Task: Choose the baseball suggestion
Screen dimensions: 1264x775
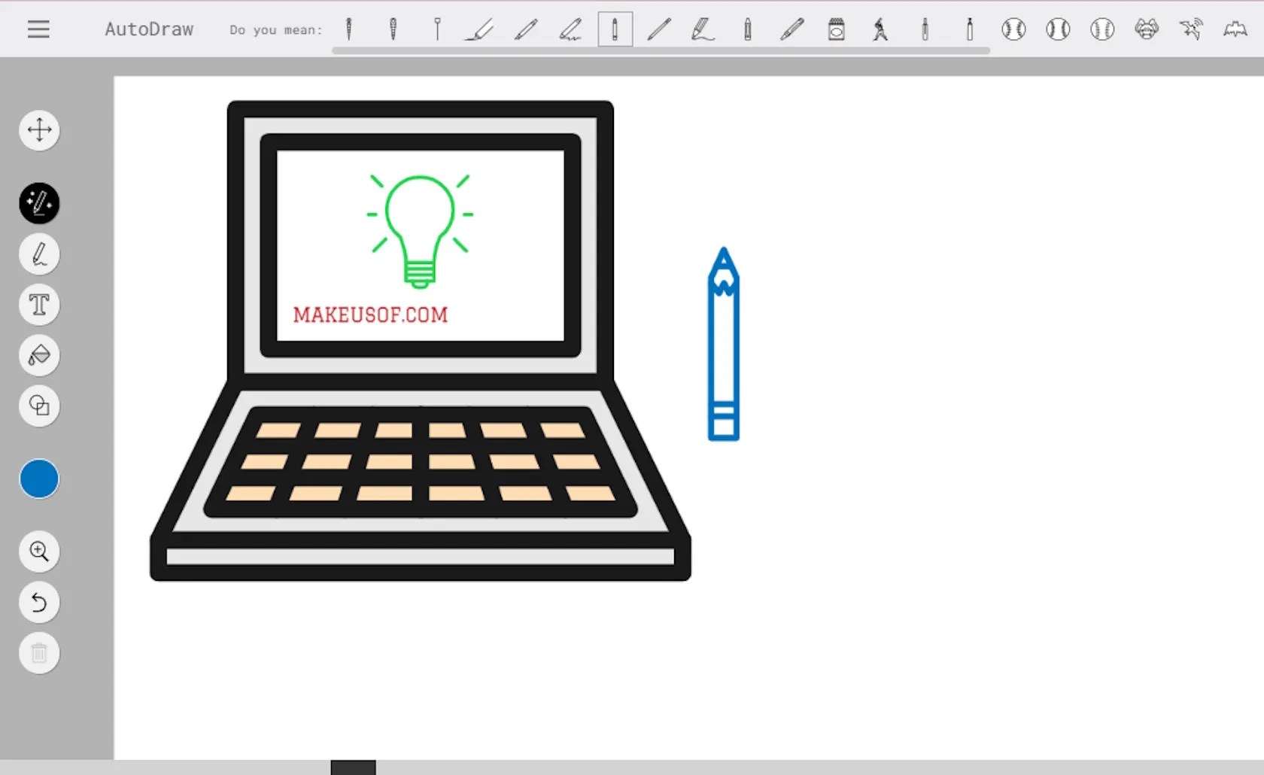Action: click(x=1013, y=29)
